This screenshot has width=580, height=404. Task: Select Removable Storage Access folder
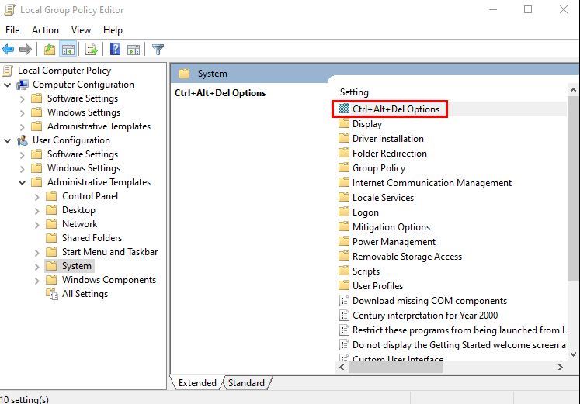(407, 257)
